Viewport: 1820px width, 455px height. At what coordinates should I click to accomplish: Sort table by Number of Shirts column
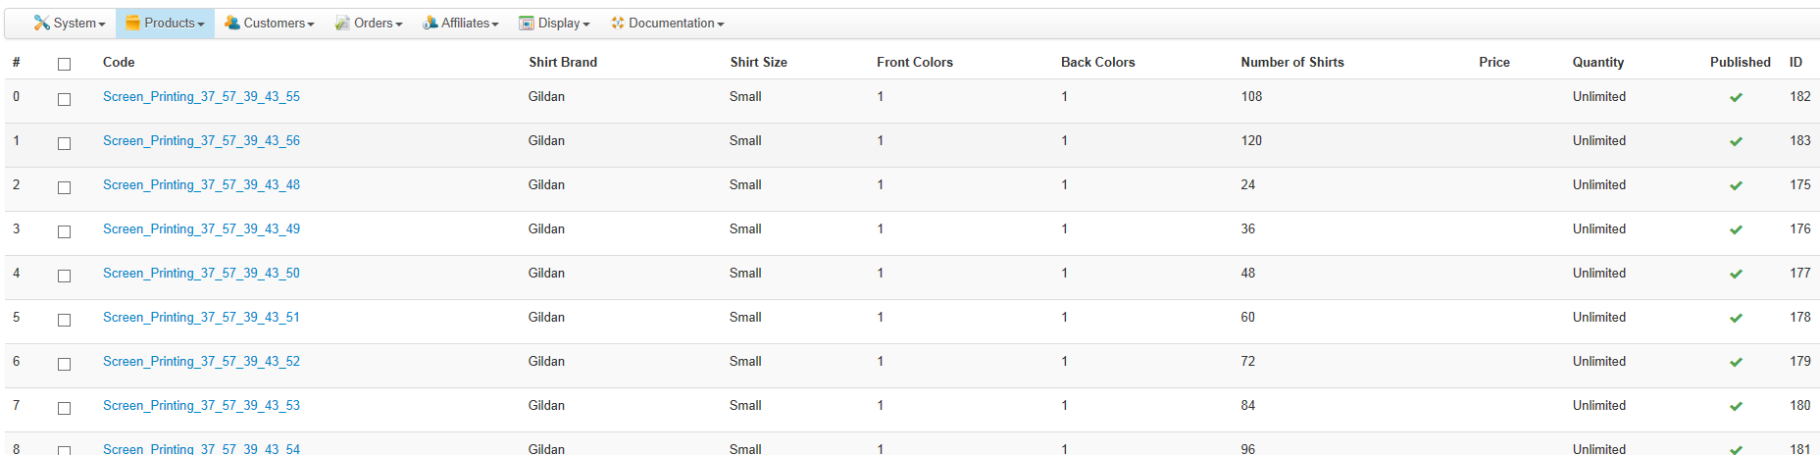click(x=1291, y=62)
